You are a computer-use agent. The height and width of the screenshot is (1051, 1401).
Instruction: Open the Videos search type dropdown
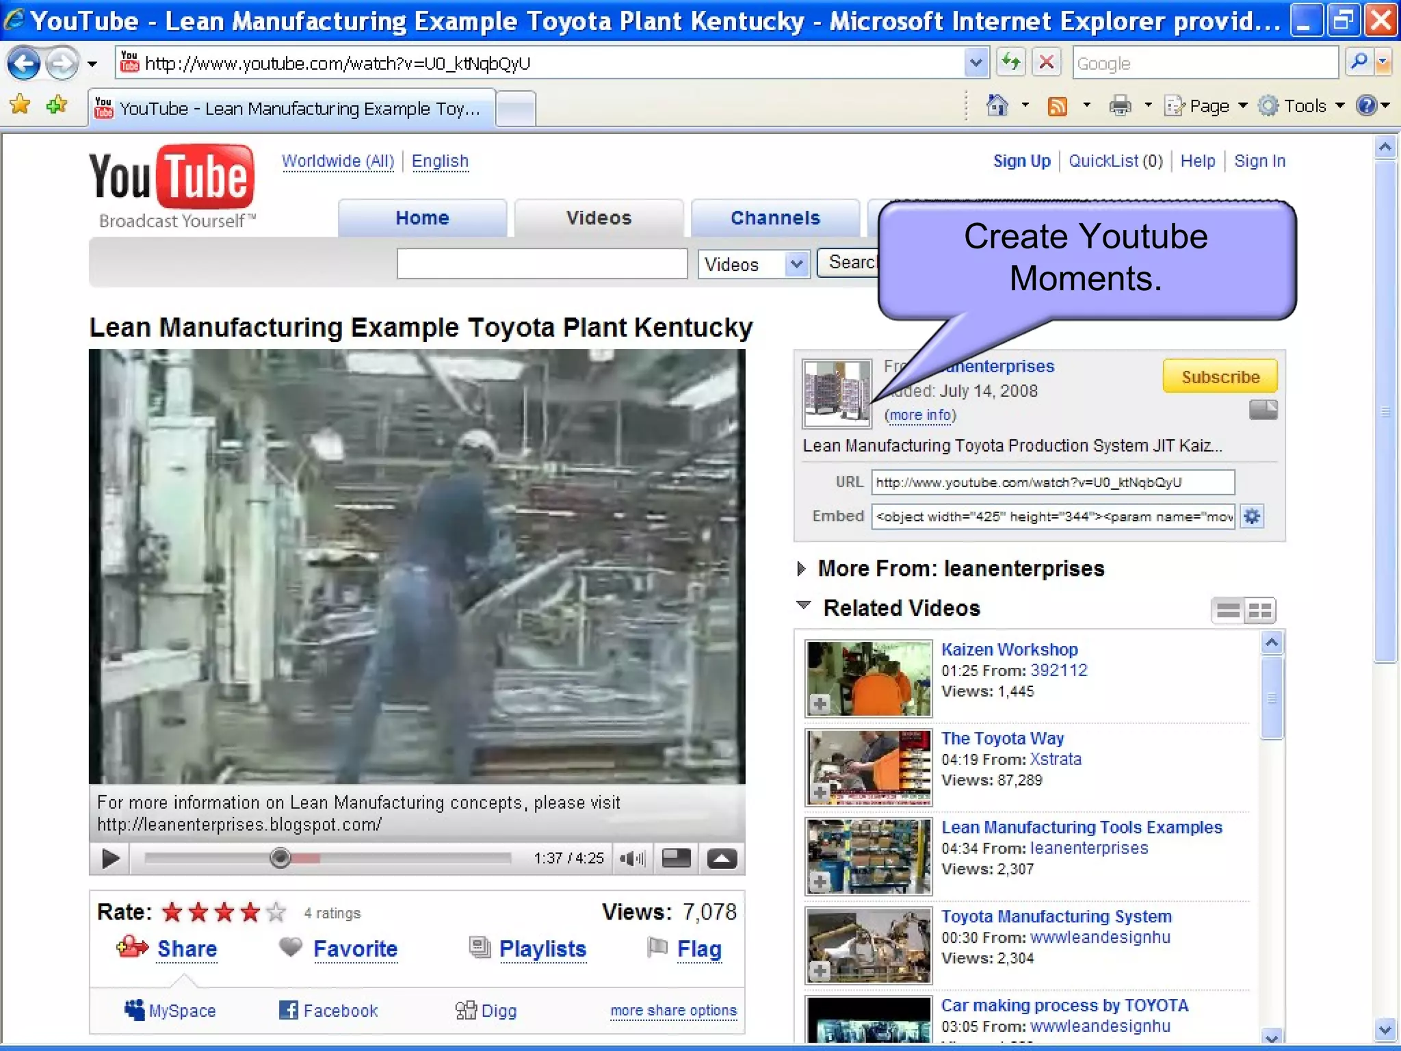(x=754, y=264)
